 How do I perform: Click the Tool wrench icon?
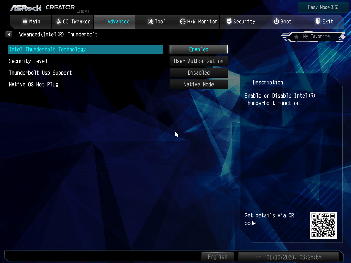(150, 22)
